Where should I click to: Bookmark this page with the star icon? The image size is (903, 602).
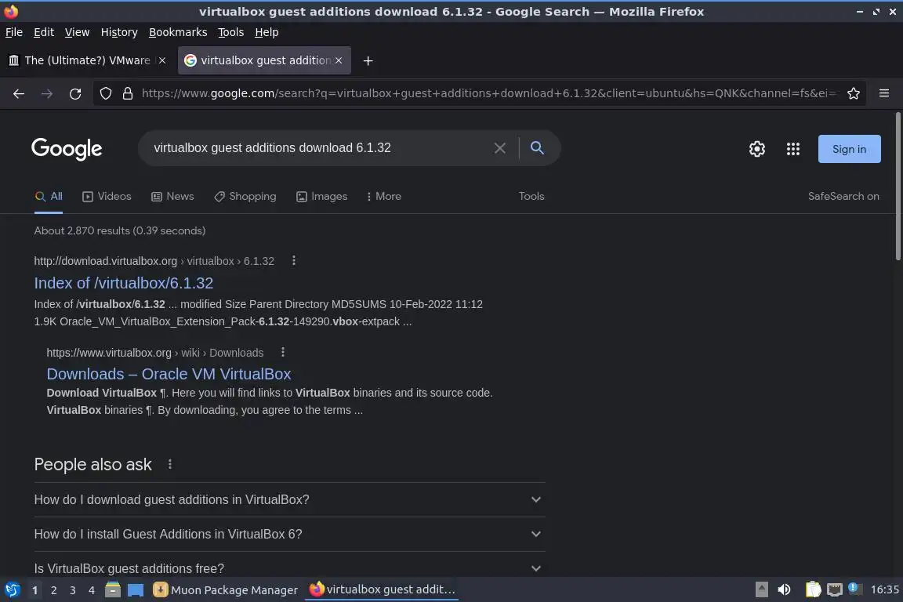[x=854, y=93]
